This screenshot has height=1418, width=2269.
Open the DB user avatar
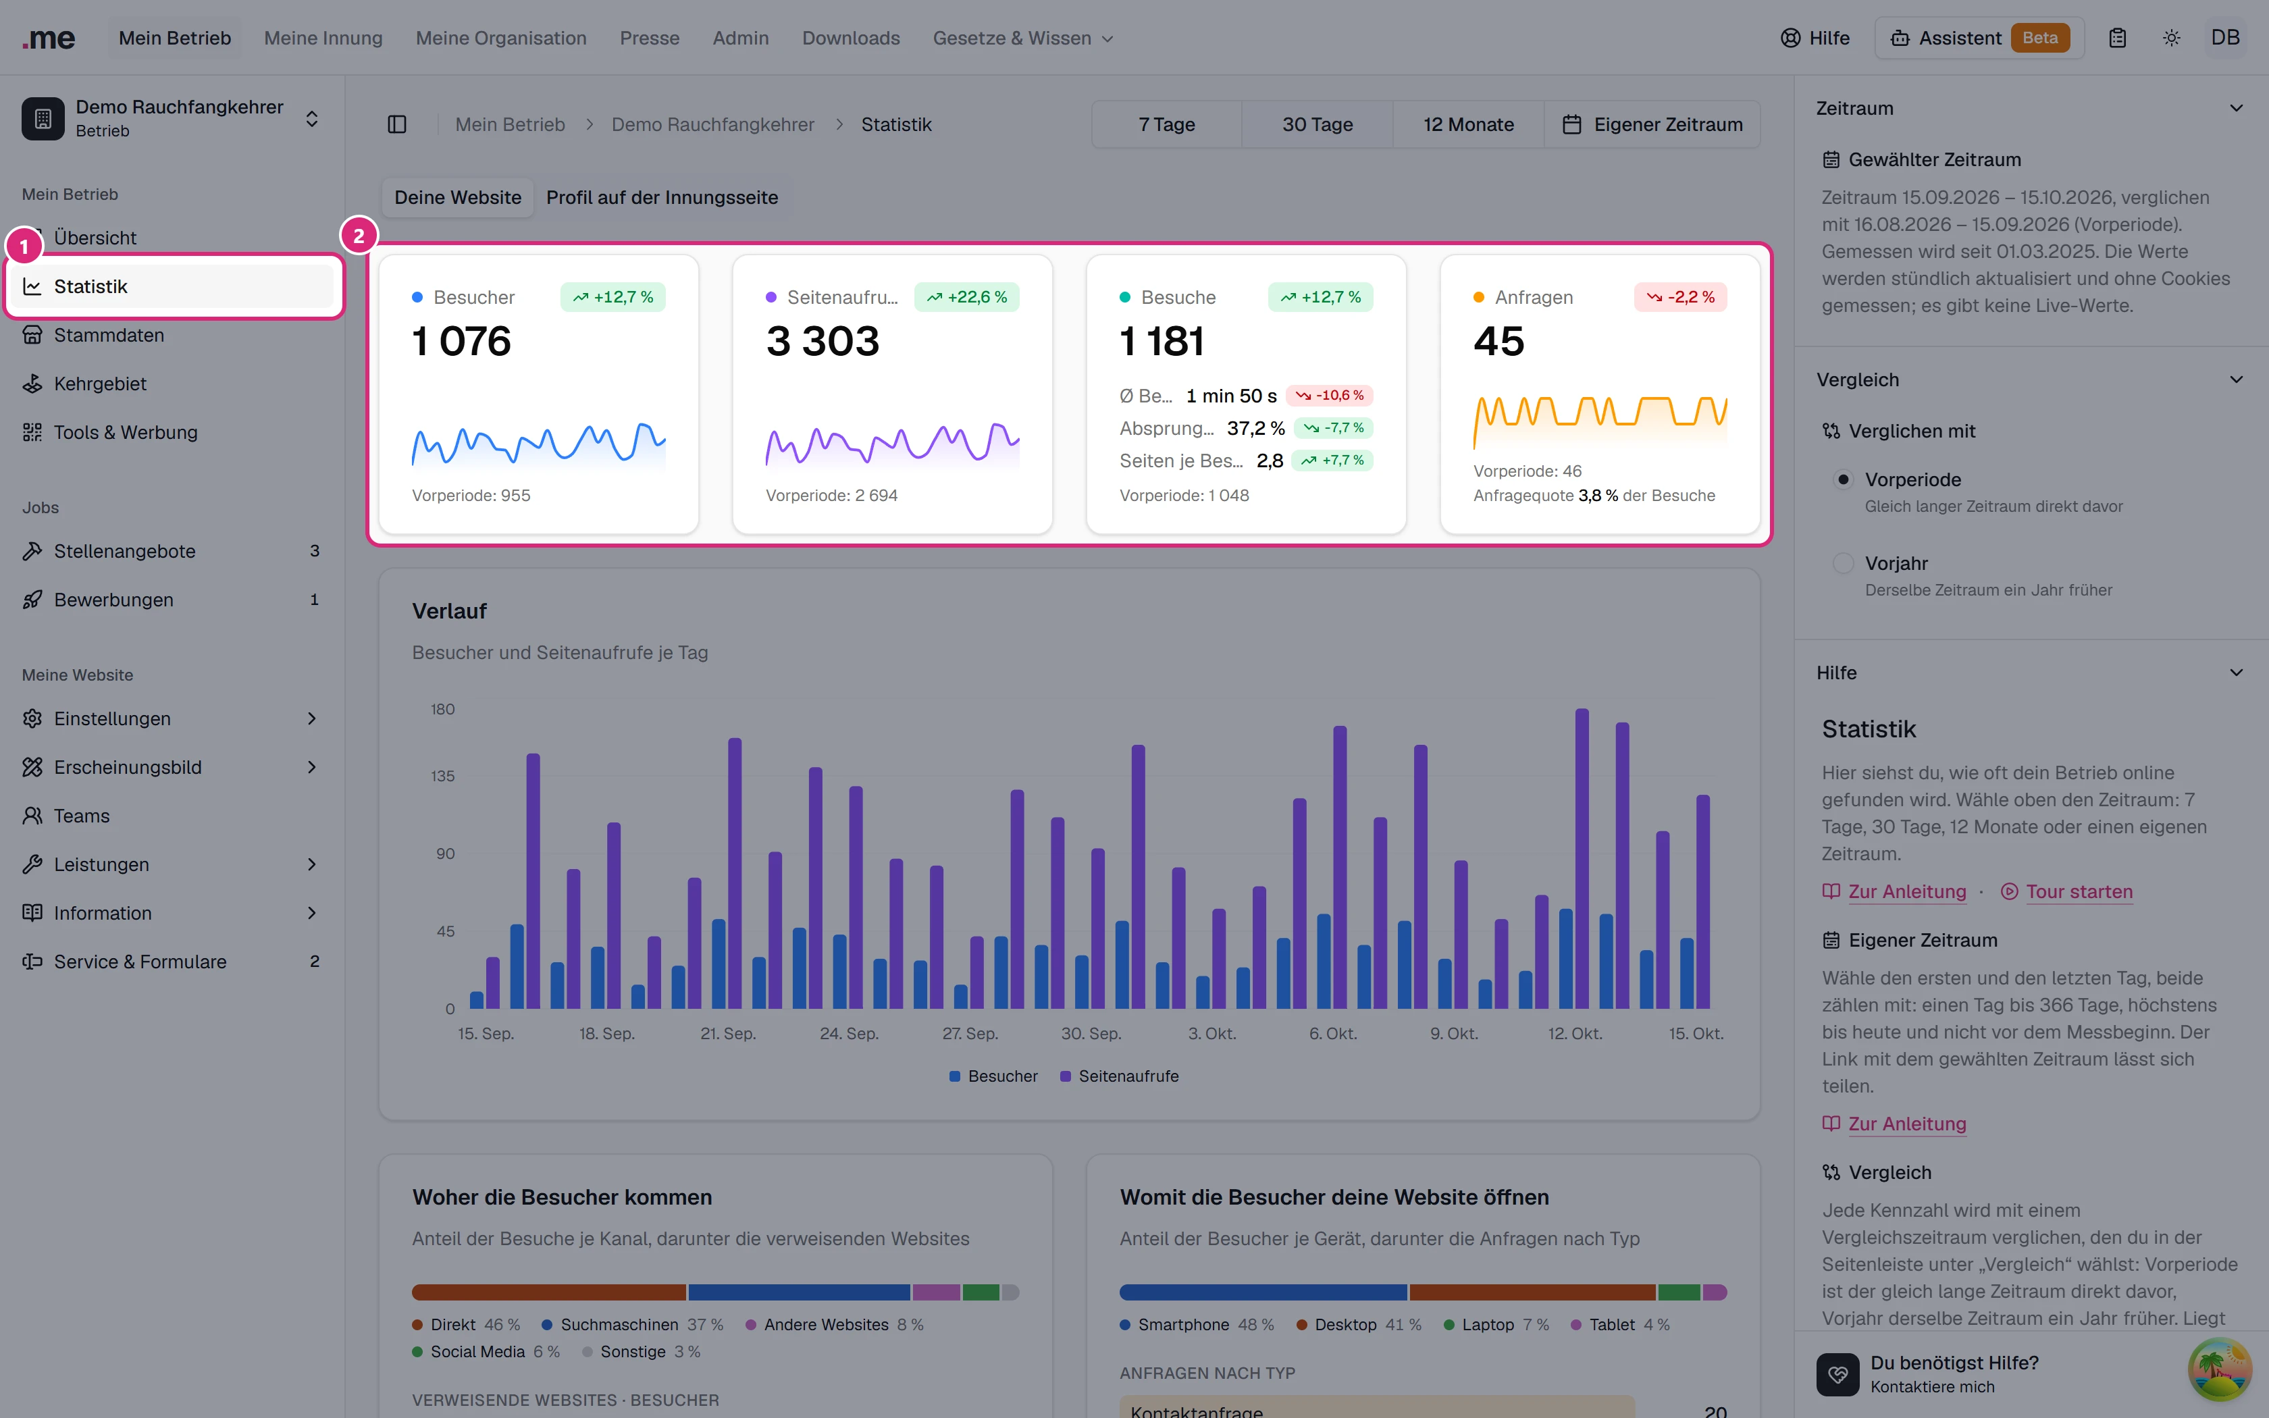coord(2225,38)
